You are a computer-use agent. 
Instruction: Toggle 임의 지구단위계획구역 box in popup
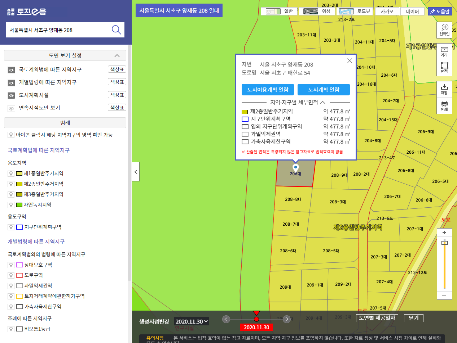(245, 127)
